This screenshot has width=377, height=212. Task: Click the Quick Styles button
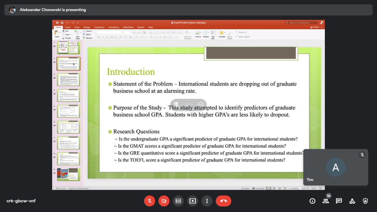pos(230,35)
